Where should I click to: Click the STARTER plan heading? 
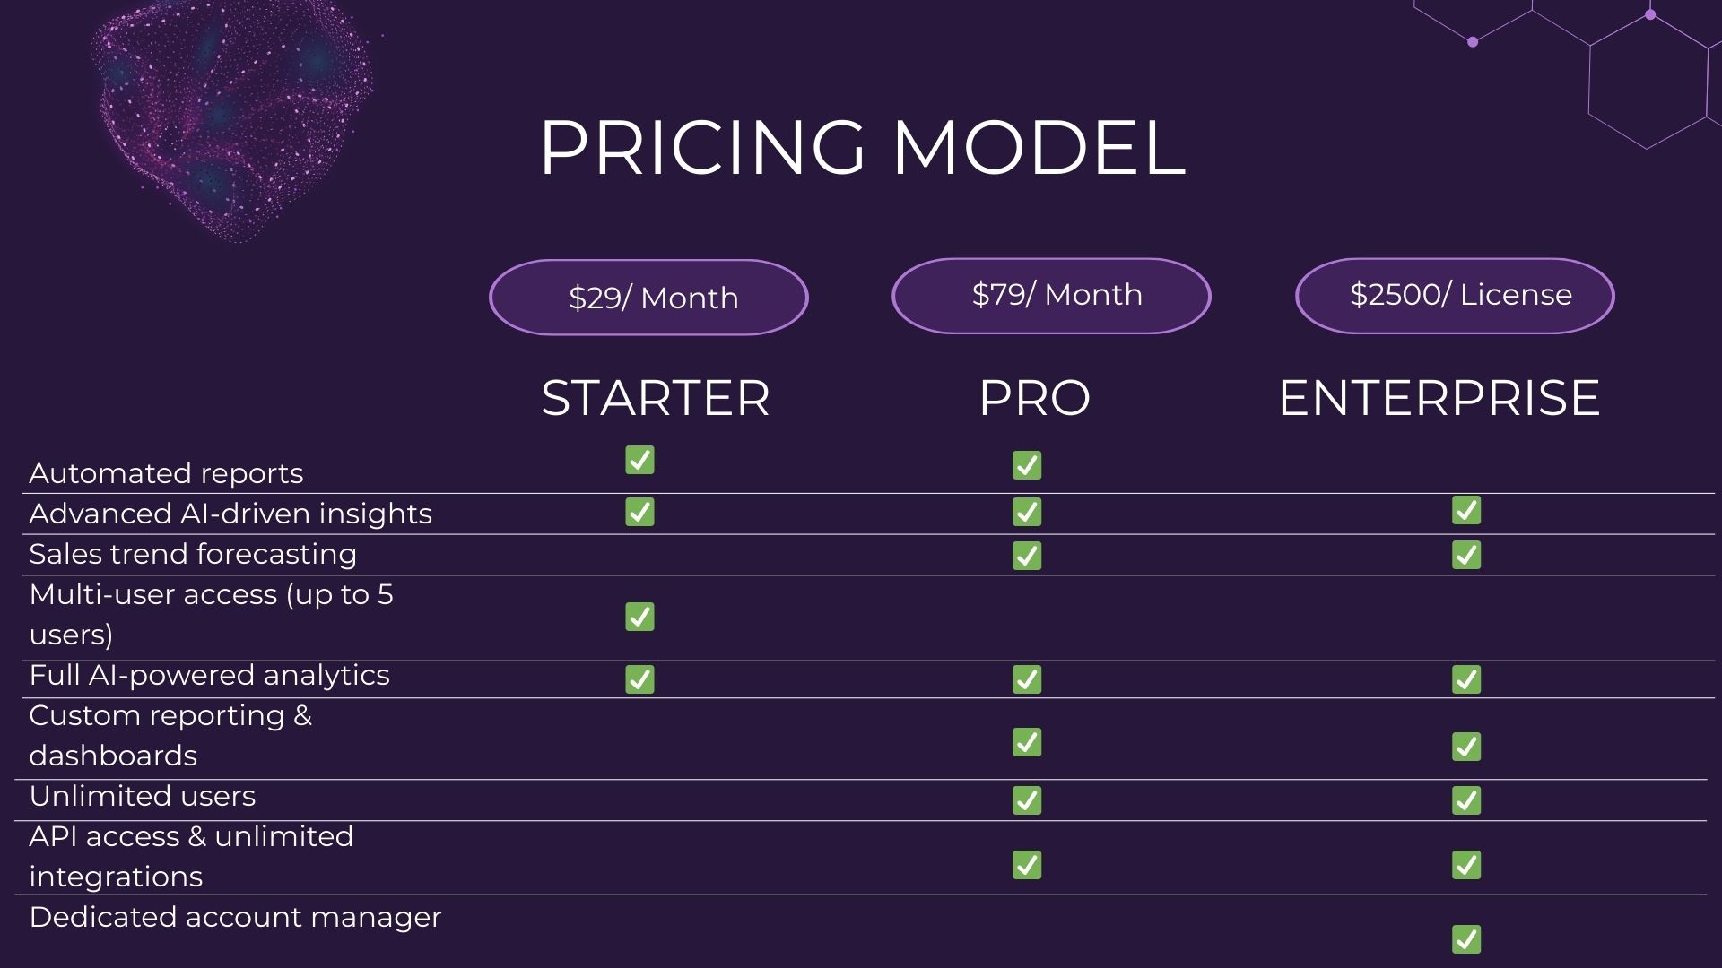click(656, 398)
